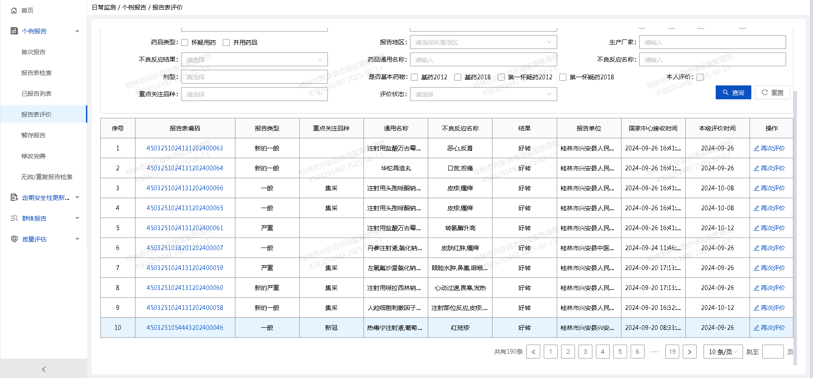Enable the 并用药品 checkbox
The height and width of the screenshot is (378, 813).
click(226, 42)
